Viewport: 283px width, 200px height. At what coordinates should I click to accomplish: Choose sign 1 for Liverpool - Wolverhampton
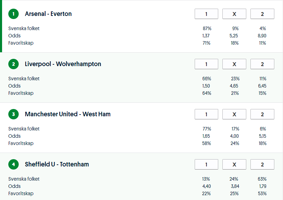[x=206, y=64]
